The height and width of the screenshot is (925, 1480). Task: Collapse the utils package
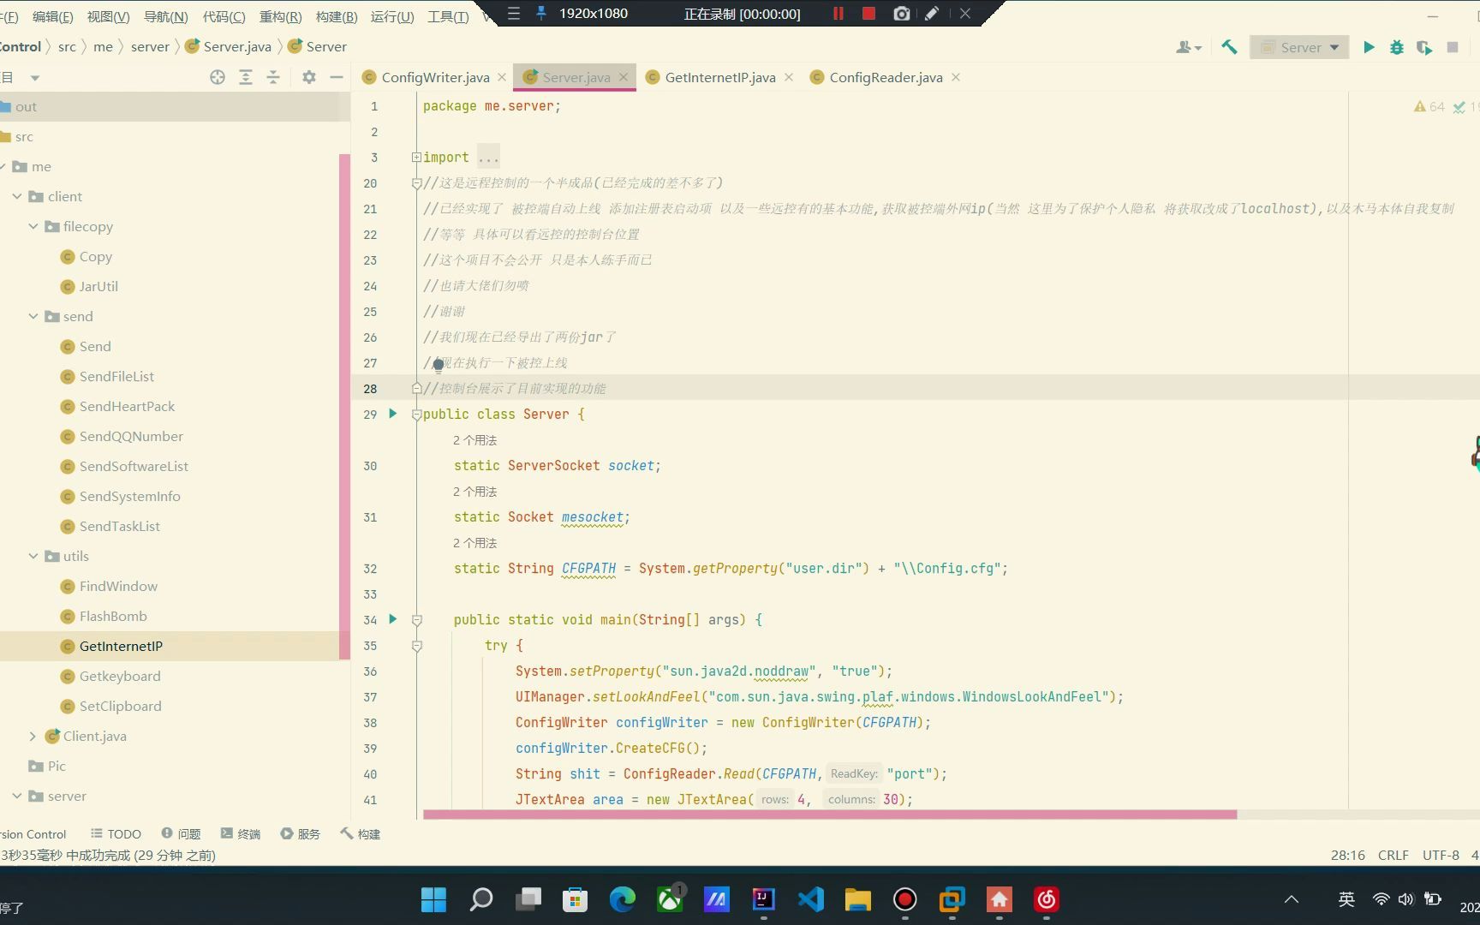[33, 556]
